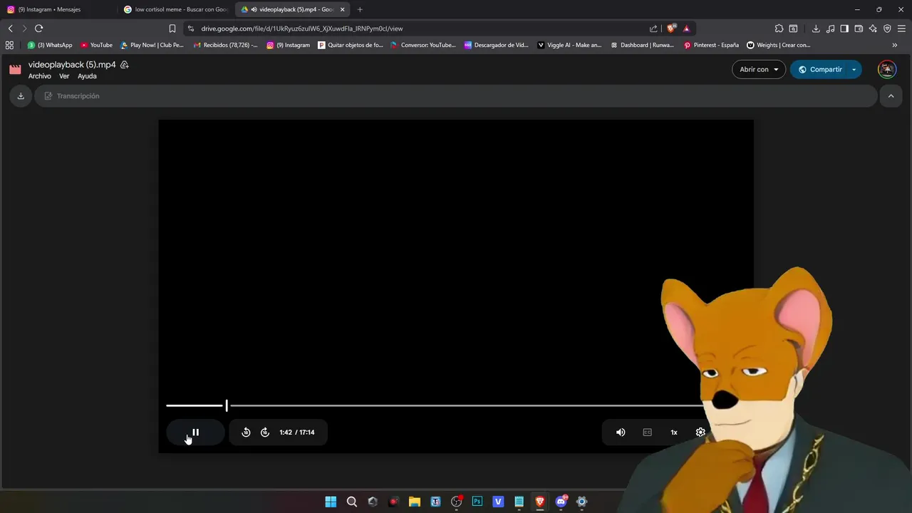Bookmark this page
The image size is (912, 513).
172,28
